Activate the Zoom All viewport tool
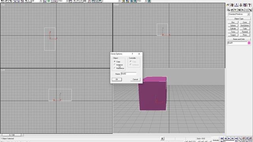This screenshot has height=142, width=253. tap(244, 138)
